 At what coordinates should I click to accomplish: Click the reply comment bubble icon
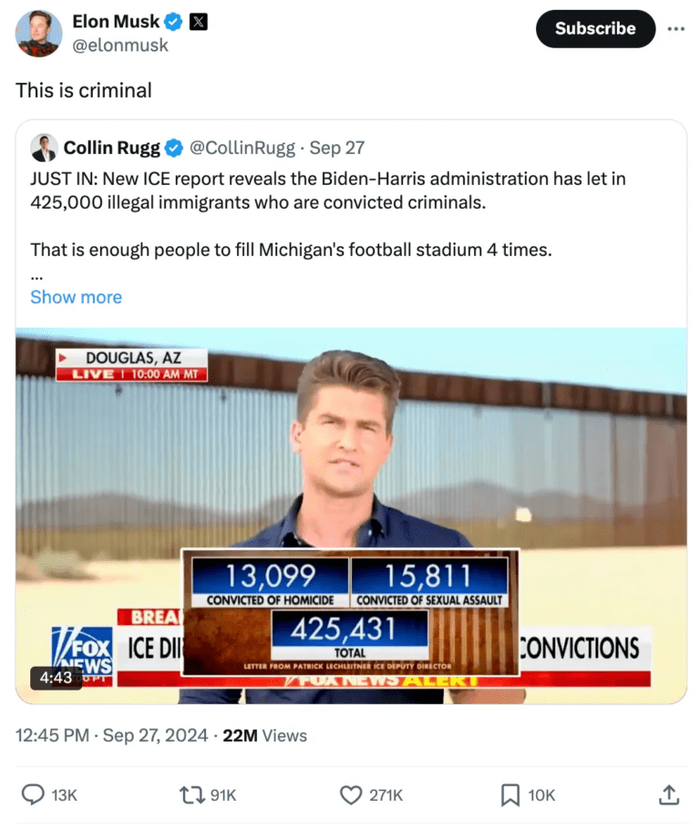[33, 794]
